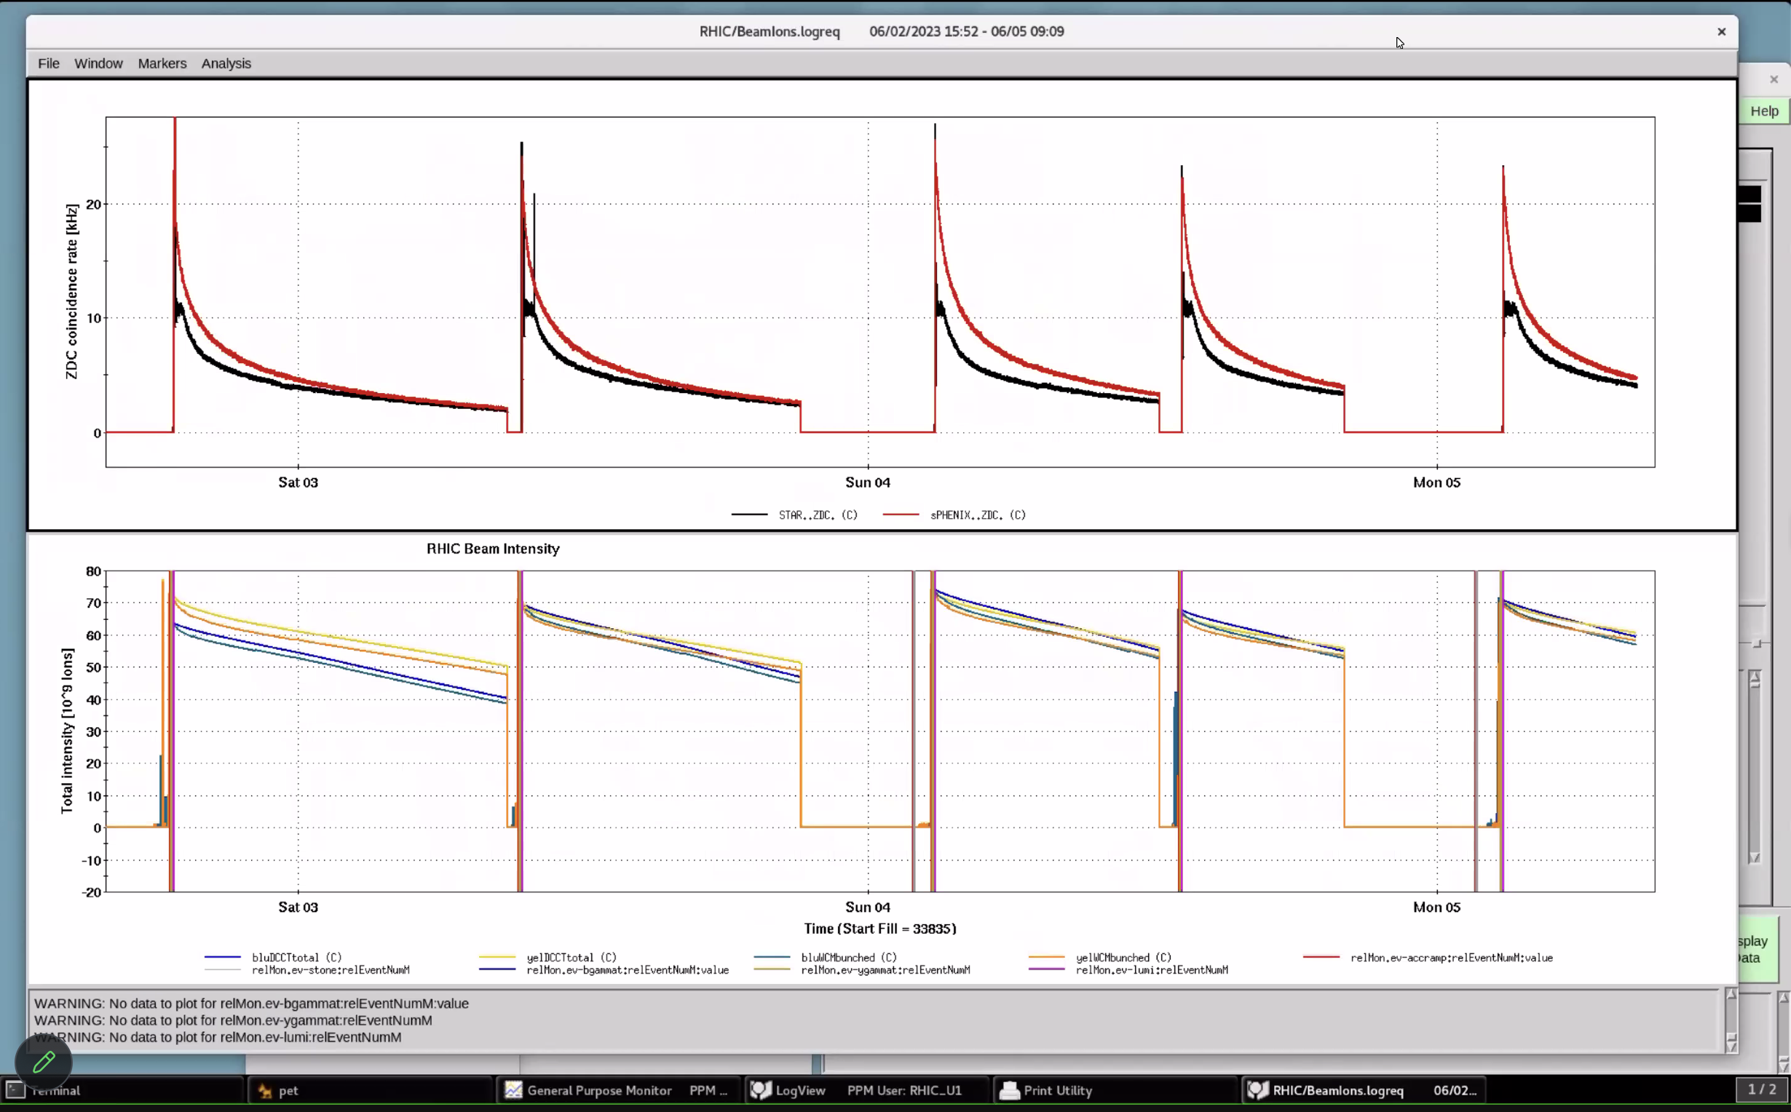The width and height of the screenshot is (1791, 1112).
Task: Click ZDC coincidence rate [kHz] axis label
Action: [x=71, y=291]
